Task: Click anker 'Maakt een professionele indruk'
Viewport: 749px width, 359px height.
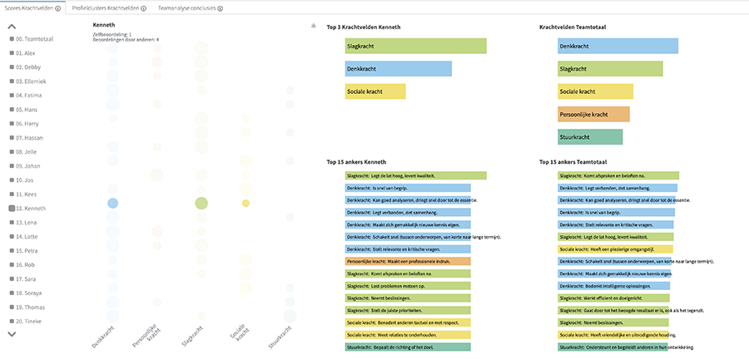Action: coord(408,261)
